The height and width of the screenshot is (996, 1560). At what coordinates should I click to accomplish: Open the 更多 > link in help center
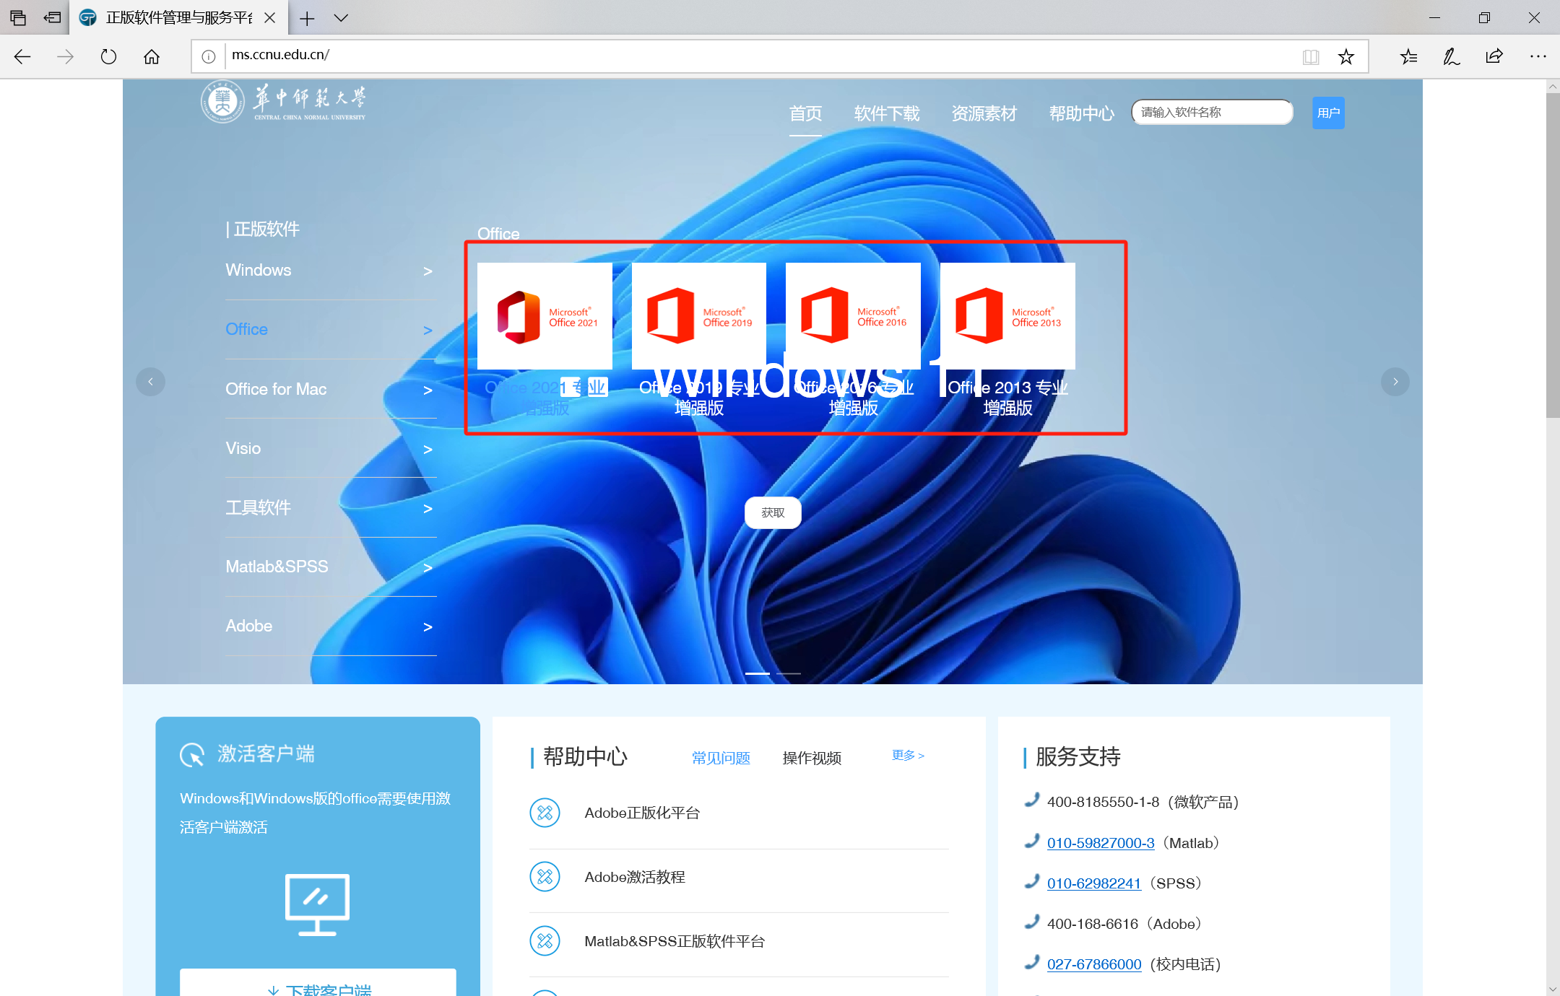click(x=909, y=755)
